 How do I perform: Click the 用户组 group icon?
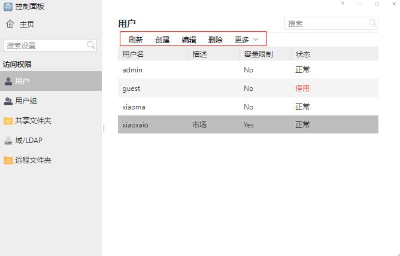click(8, 101)
